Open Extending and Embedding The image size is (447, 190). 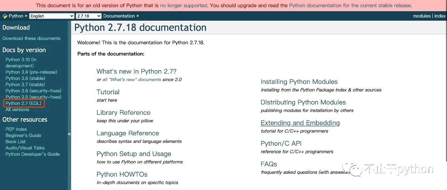pos(300,123)
